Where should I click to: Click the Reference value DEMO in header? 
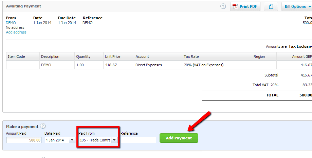(88, 23)
